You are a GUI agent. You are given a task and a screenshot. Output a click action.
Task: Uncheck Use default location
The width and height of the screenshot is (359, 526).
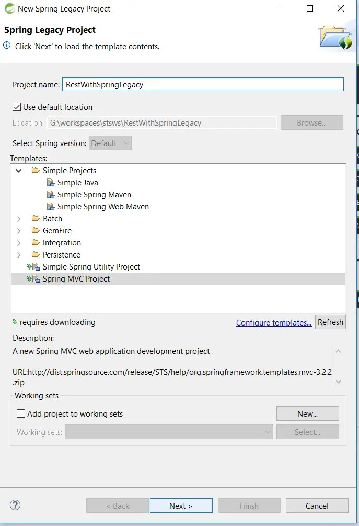click(x=17, y=107)
